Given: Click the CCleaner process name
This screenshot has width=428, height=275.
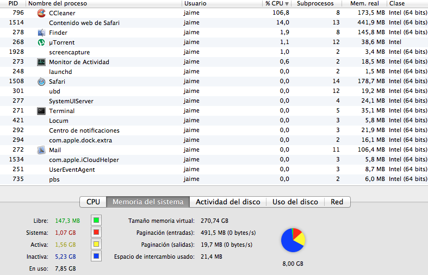Looking at the screenshot, I should 62,13.
